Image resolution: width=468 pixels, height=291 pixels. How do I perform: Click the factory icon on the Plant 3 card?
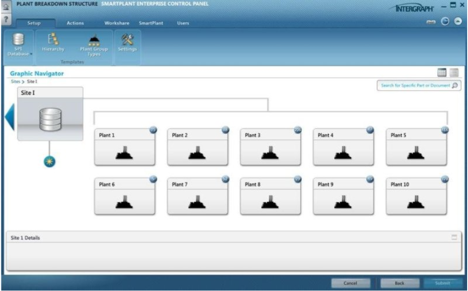tap(270, 153)
